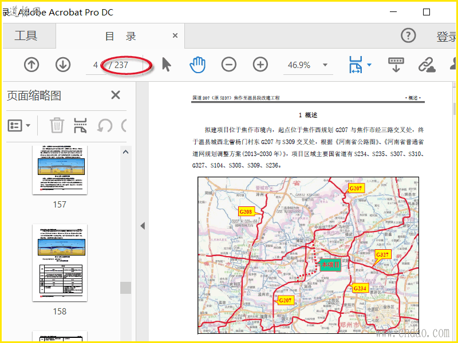Click the fit width page display icon
Viewport: 458px width, 343px height.
click(356, 65)
